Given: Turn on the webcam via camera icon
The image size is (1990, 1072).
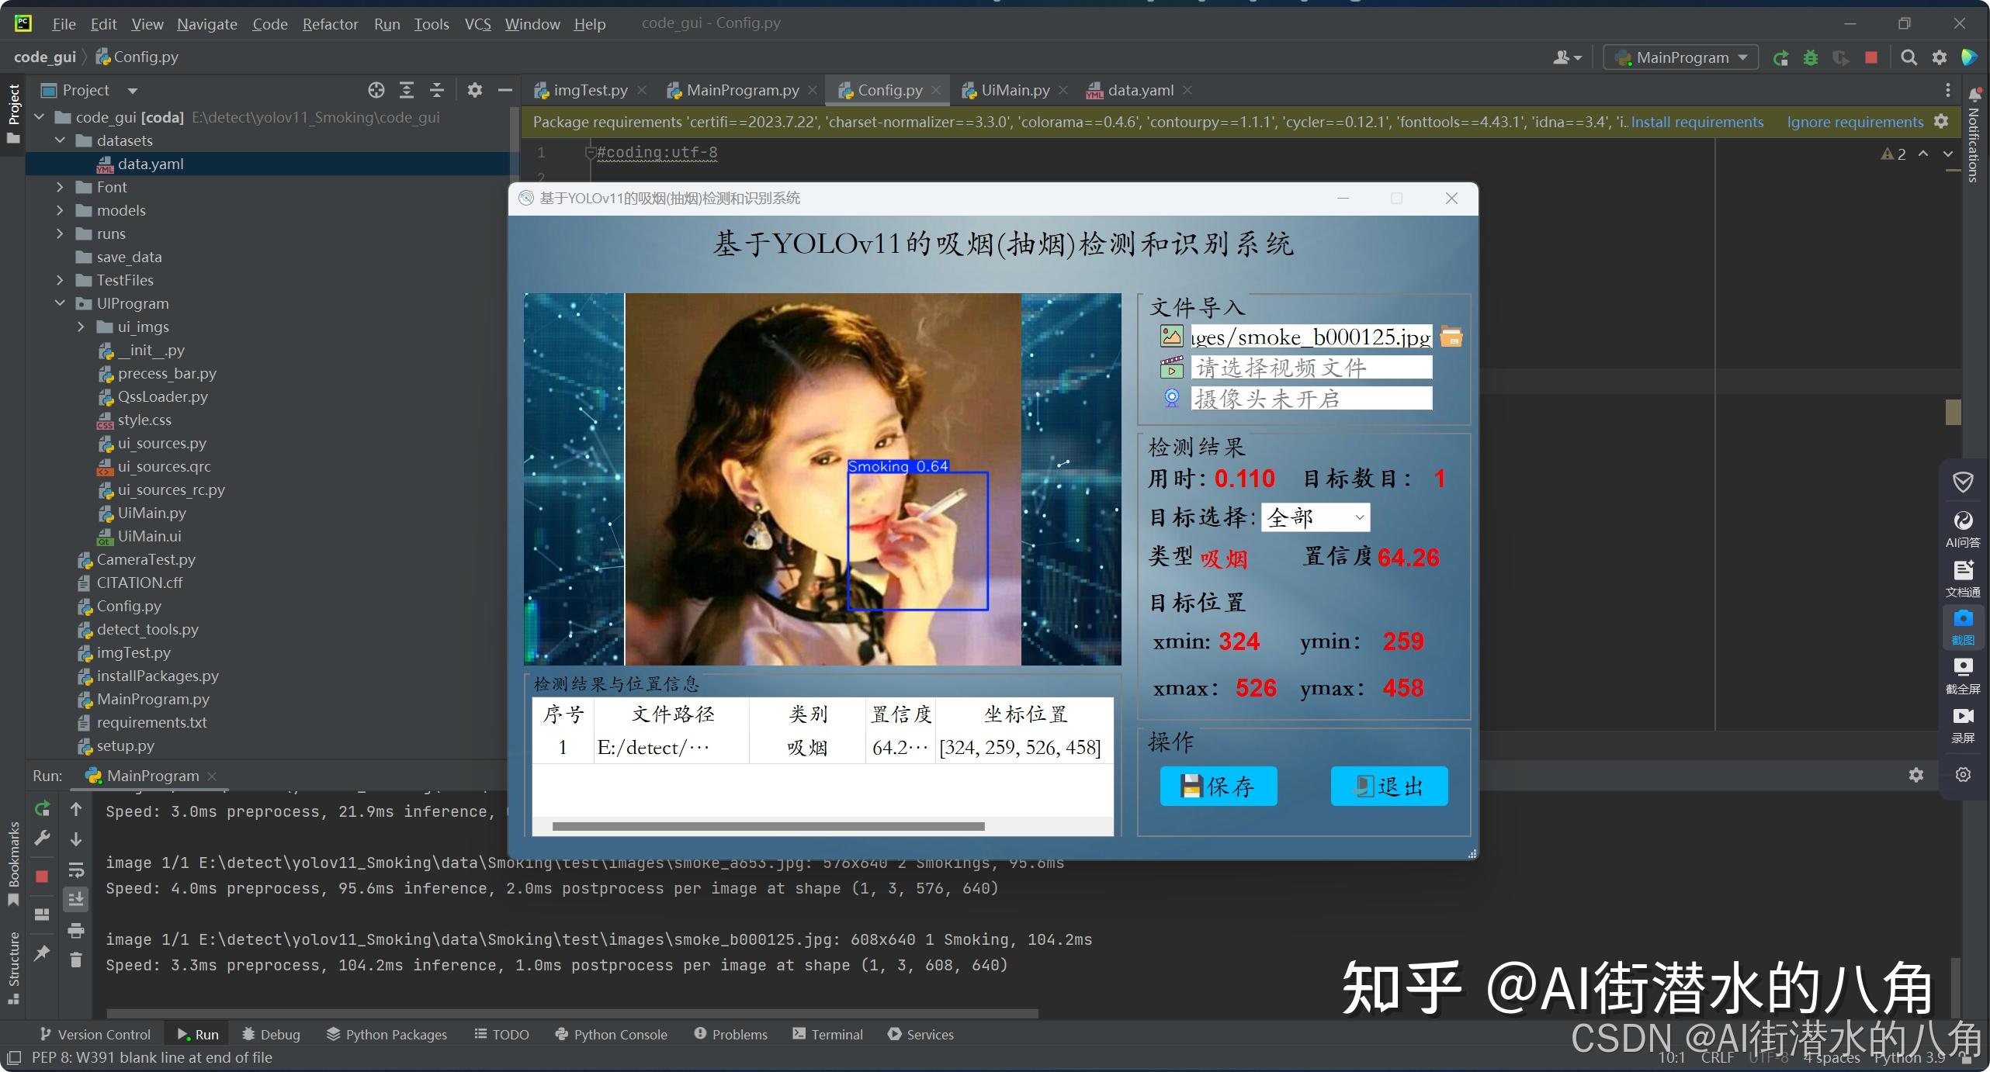Looking at the screenshot, I should coord(1170,398).
